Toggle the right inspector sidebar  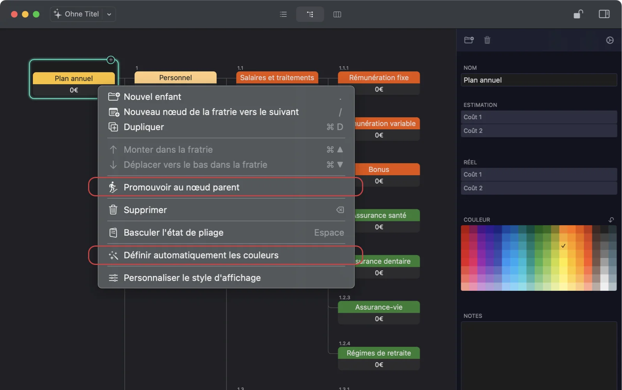(604, 14)
